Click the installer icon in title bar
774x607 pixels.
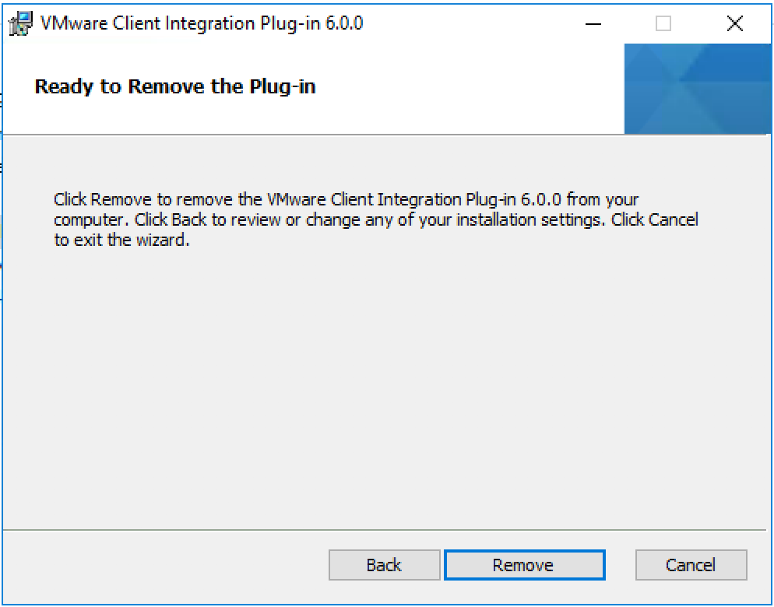pos(21,23)
